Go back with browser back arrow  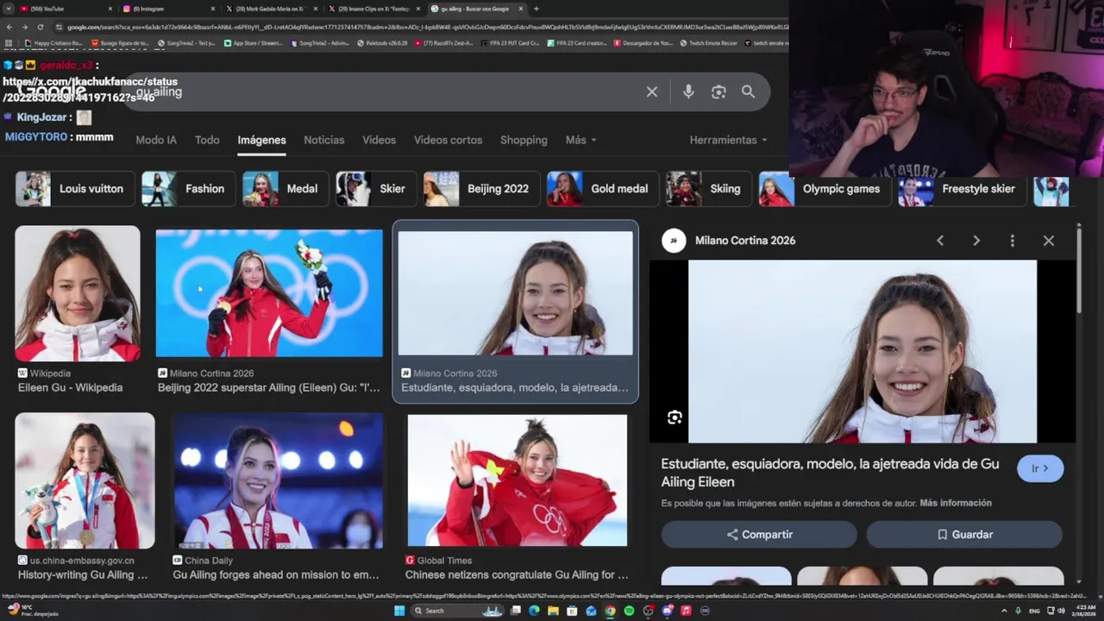tap(9, 27)
